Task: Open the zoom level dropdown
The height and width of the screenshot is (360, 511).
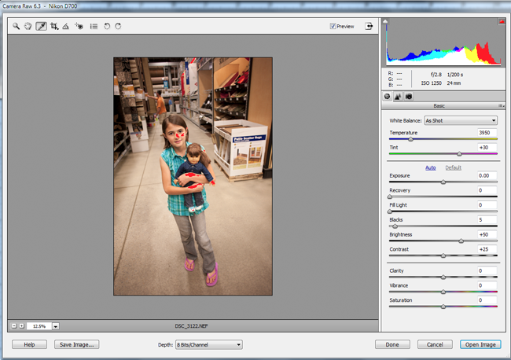Action: tap(56, 325)
